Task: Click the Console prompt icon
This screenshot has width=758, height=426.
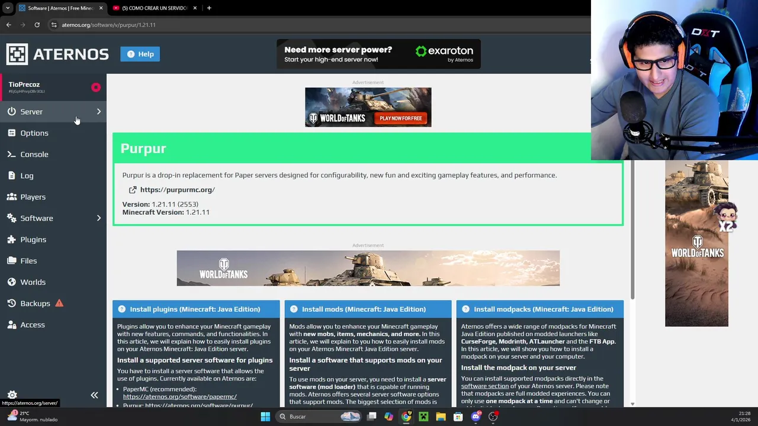Action: [x=12, y=154]
